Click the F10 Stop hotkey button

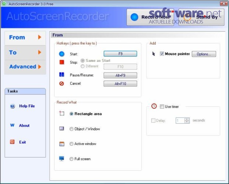(x=120, y=67)
